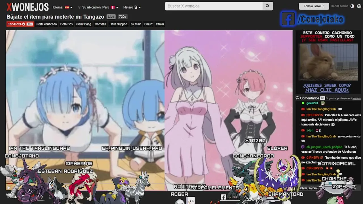Select the Gank Bang tag

[x=84, y=24]
